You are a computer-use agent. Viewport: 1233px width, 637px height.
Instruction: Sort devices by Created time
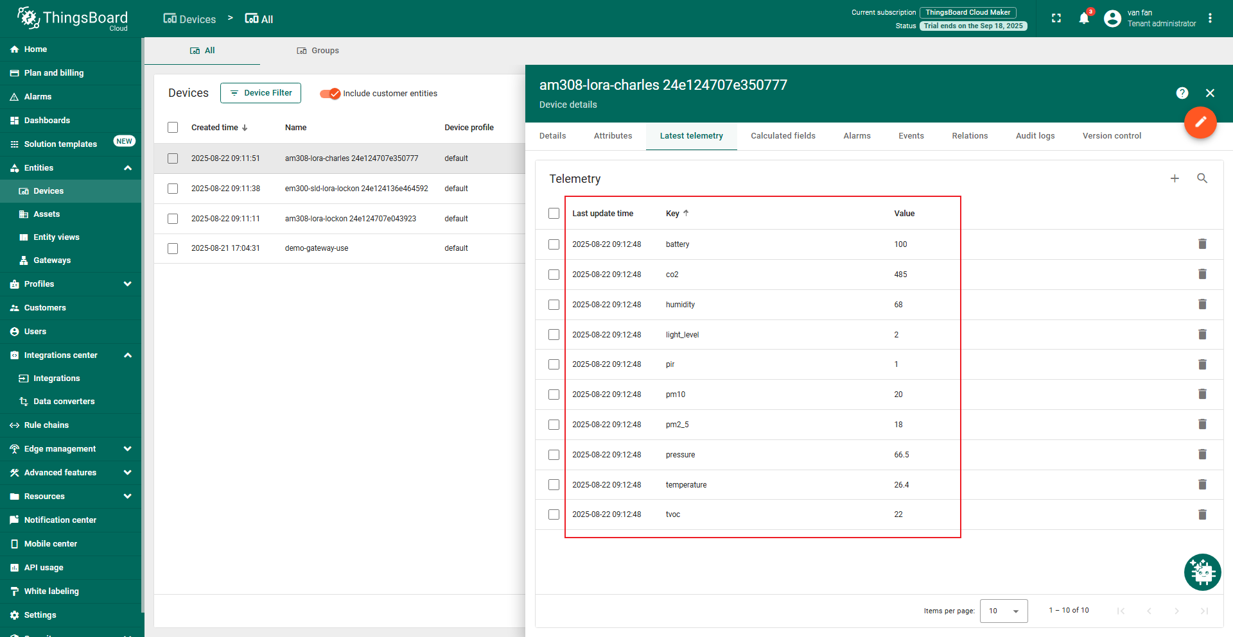219,128
